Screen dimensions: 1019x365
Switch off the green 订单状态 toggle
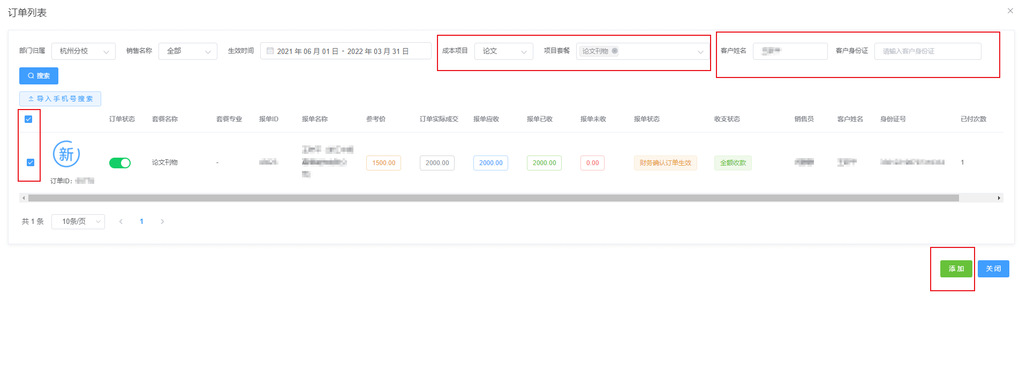pos(120,163)
